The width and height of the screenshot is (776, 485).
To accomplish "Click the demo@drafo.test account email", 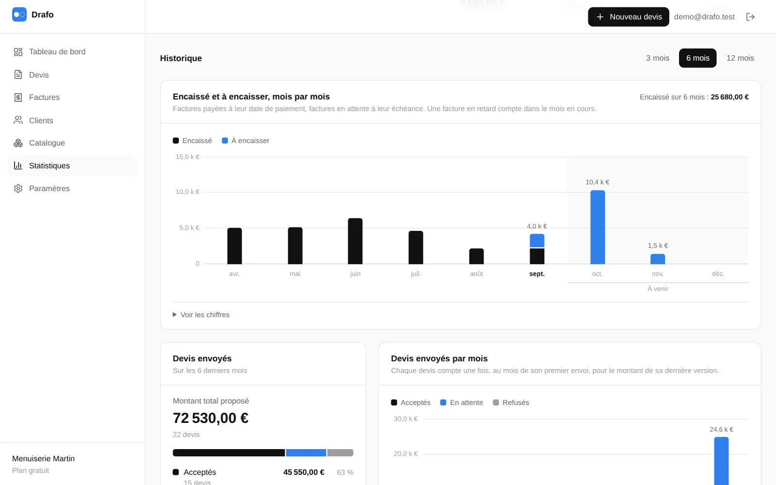I will coord(704,17).
